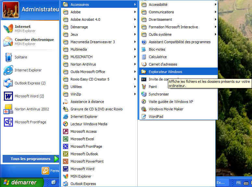Click Tous les programmes button
The width and height of the screenshot is (252, 187).
[31, 159]
